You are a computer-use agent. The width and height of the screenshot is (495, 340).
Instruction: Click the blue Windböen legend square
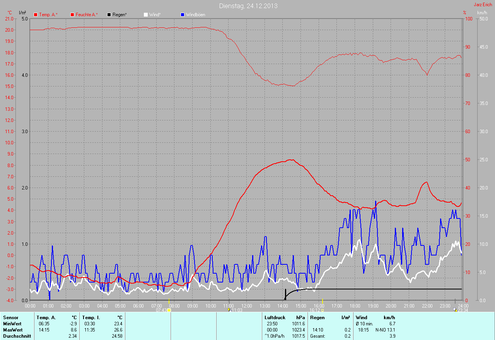(x=183, y=15)
